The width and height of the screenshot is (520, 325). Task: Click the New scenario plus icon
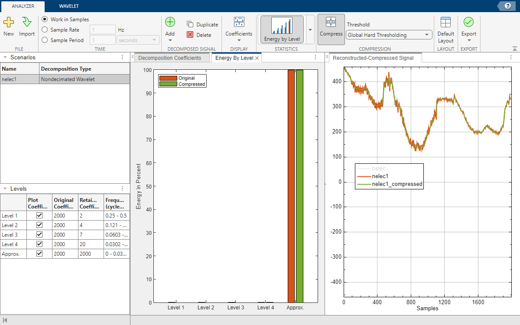[9, 23]
